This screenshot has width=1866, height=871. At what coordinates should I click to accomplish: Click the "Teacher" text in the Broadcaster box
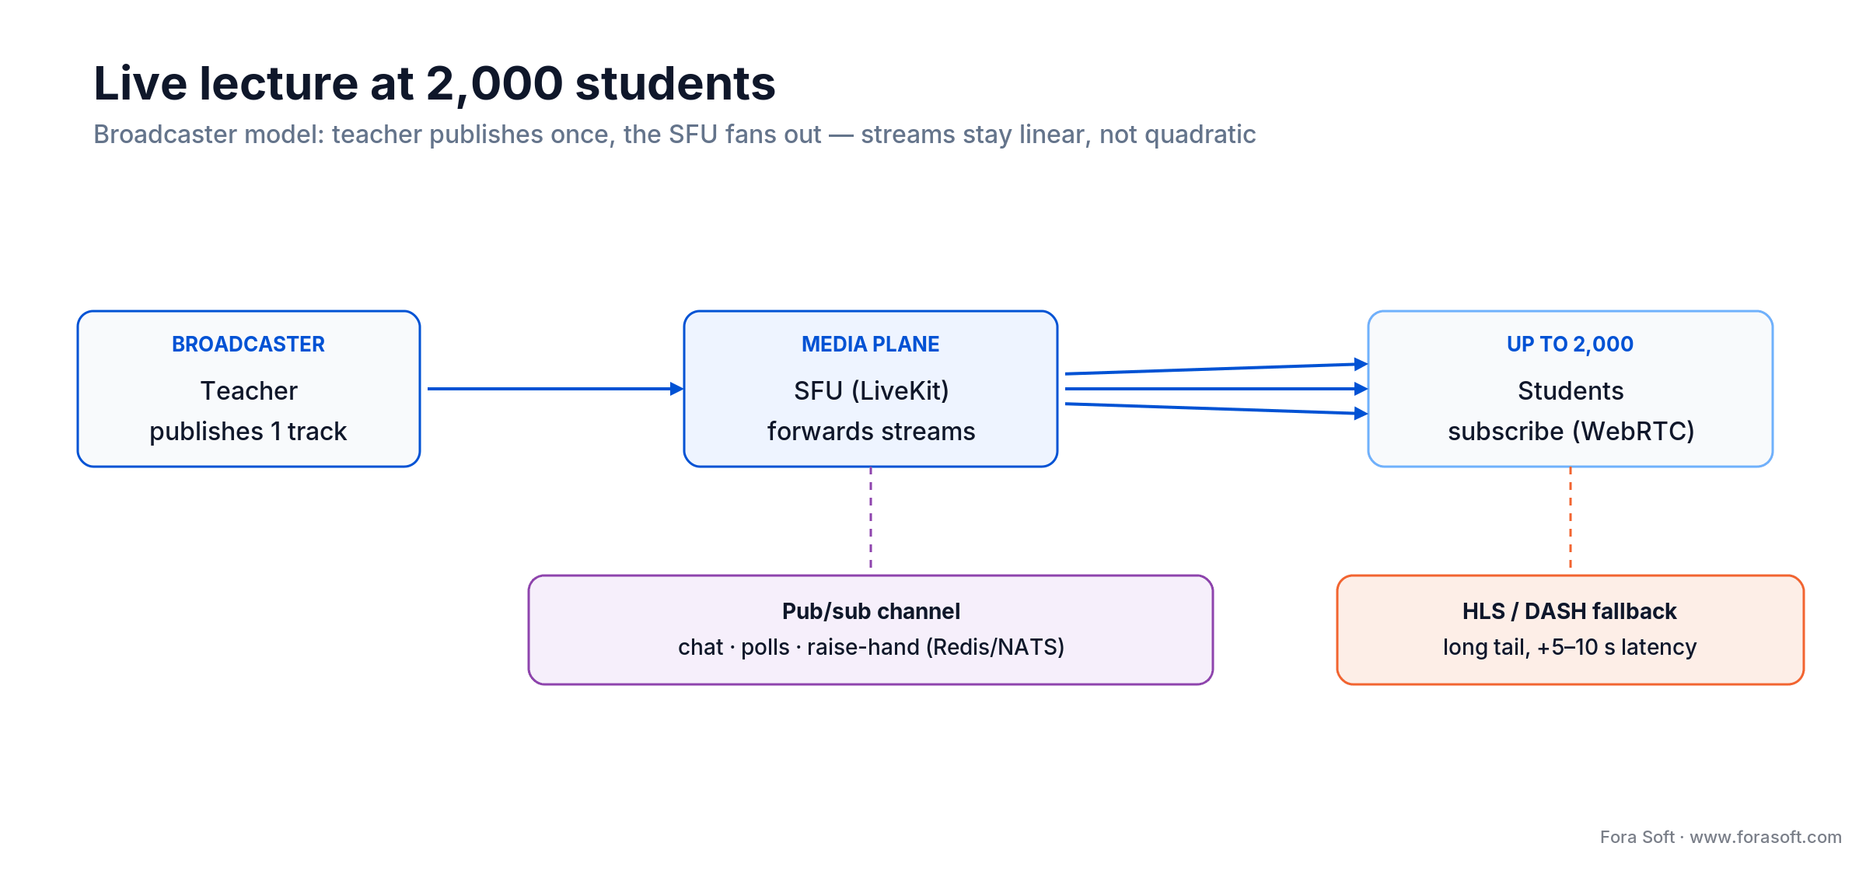pos(249,390)
